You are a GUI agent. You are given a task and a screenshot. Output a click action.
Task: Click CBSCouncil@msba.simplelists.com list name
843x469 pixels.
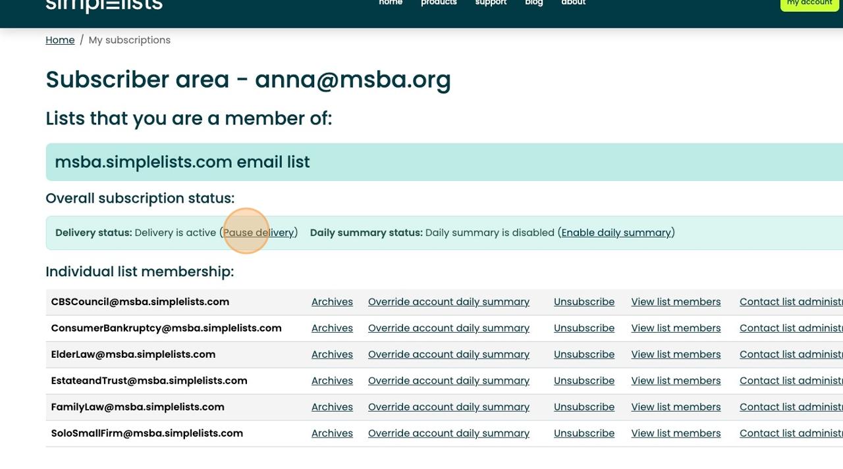click(x=140, y=302)
